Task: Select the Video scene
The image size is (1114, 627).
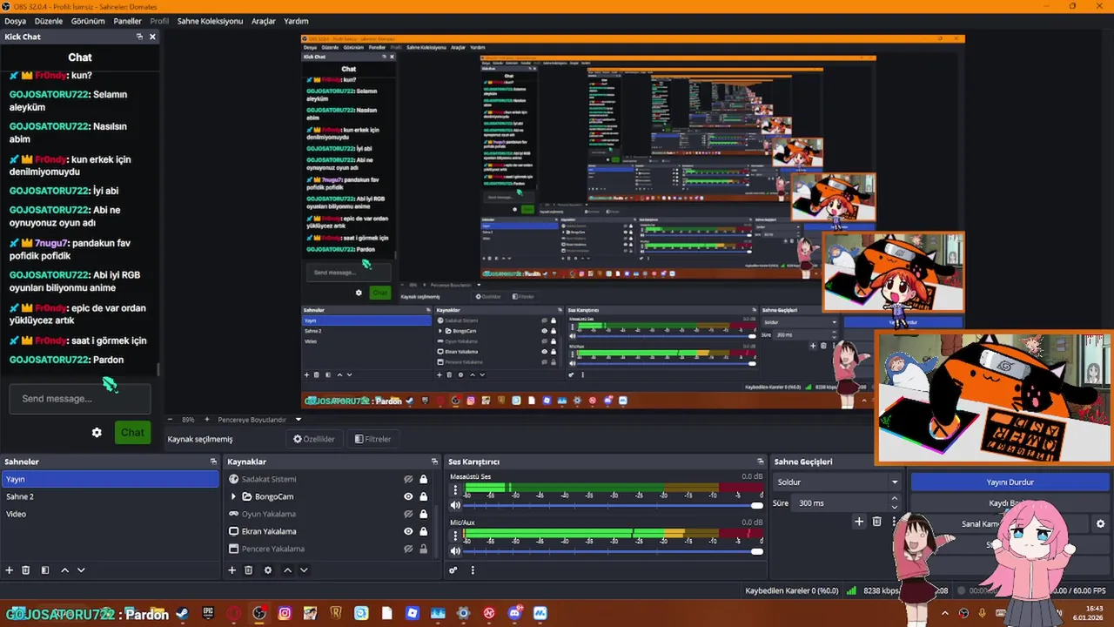Action: click(111, 514)
